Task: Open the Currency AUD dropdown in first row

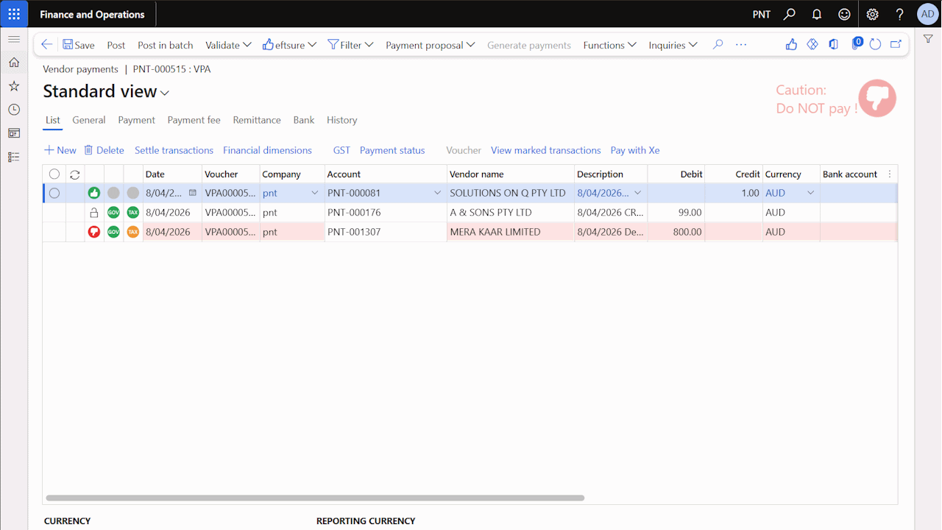Action: 811,193
